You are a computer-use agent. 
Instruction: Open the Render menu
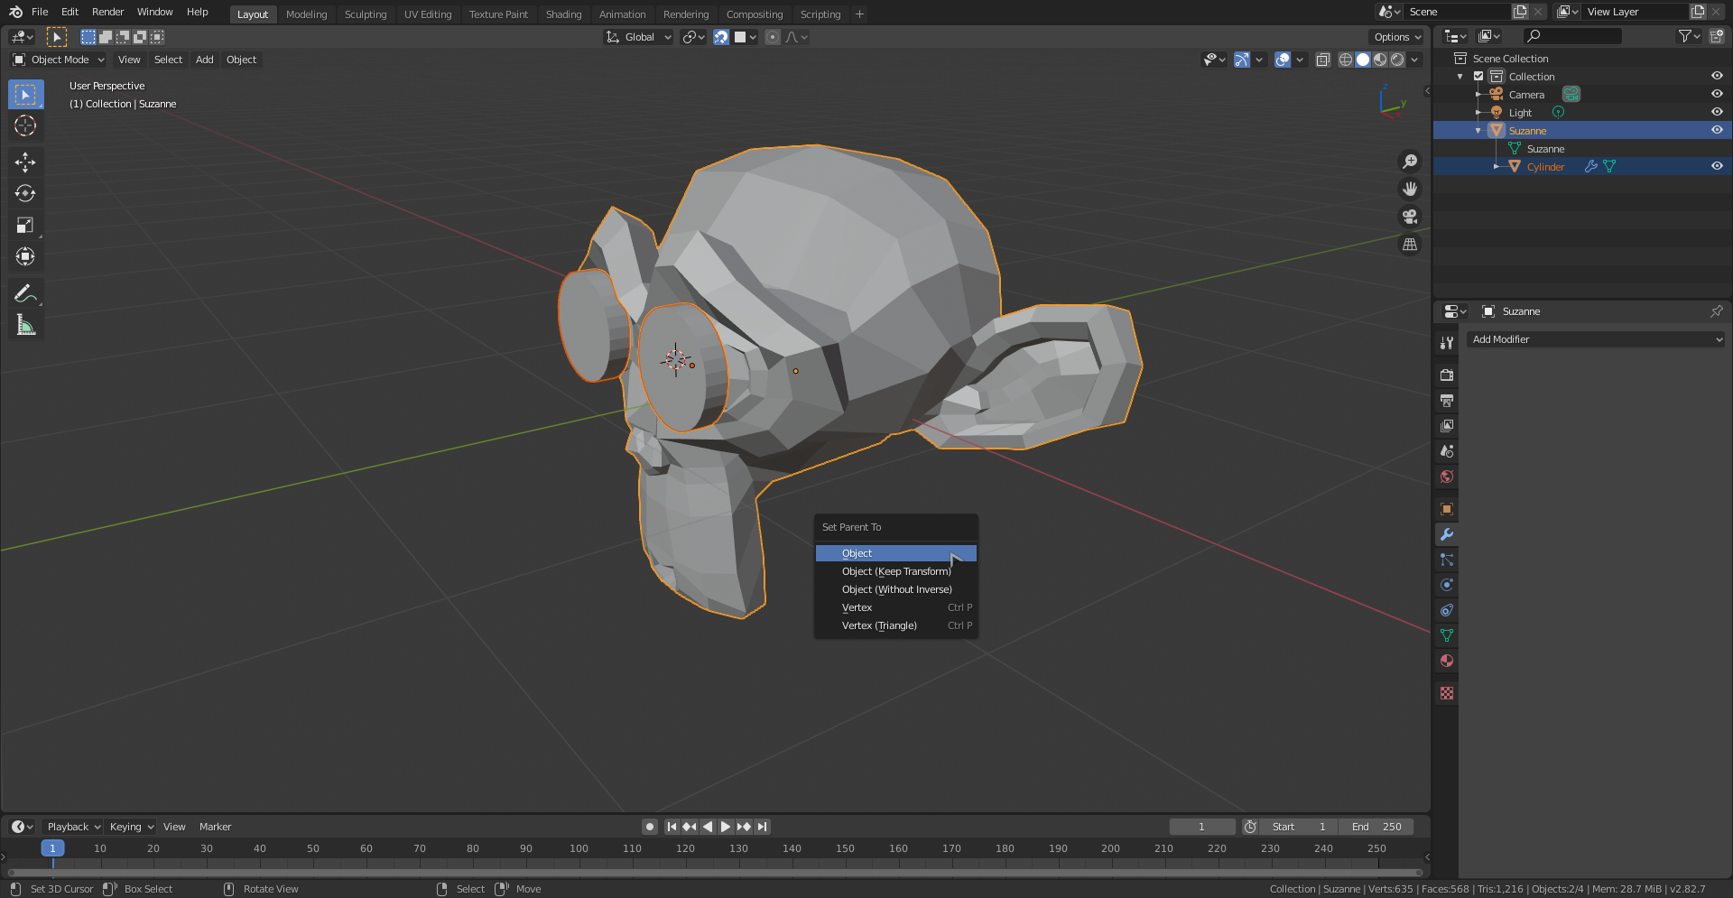pyautogui.click(x=107, y=12)
